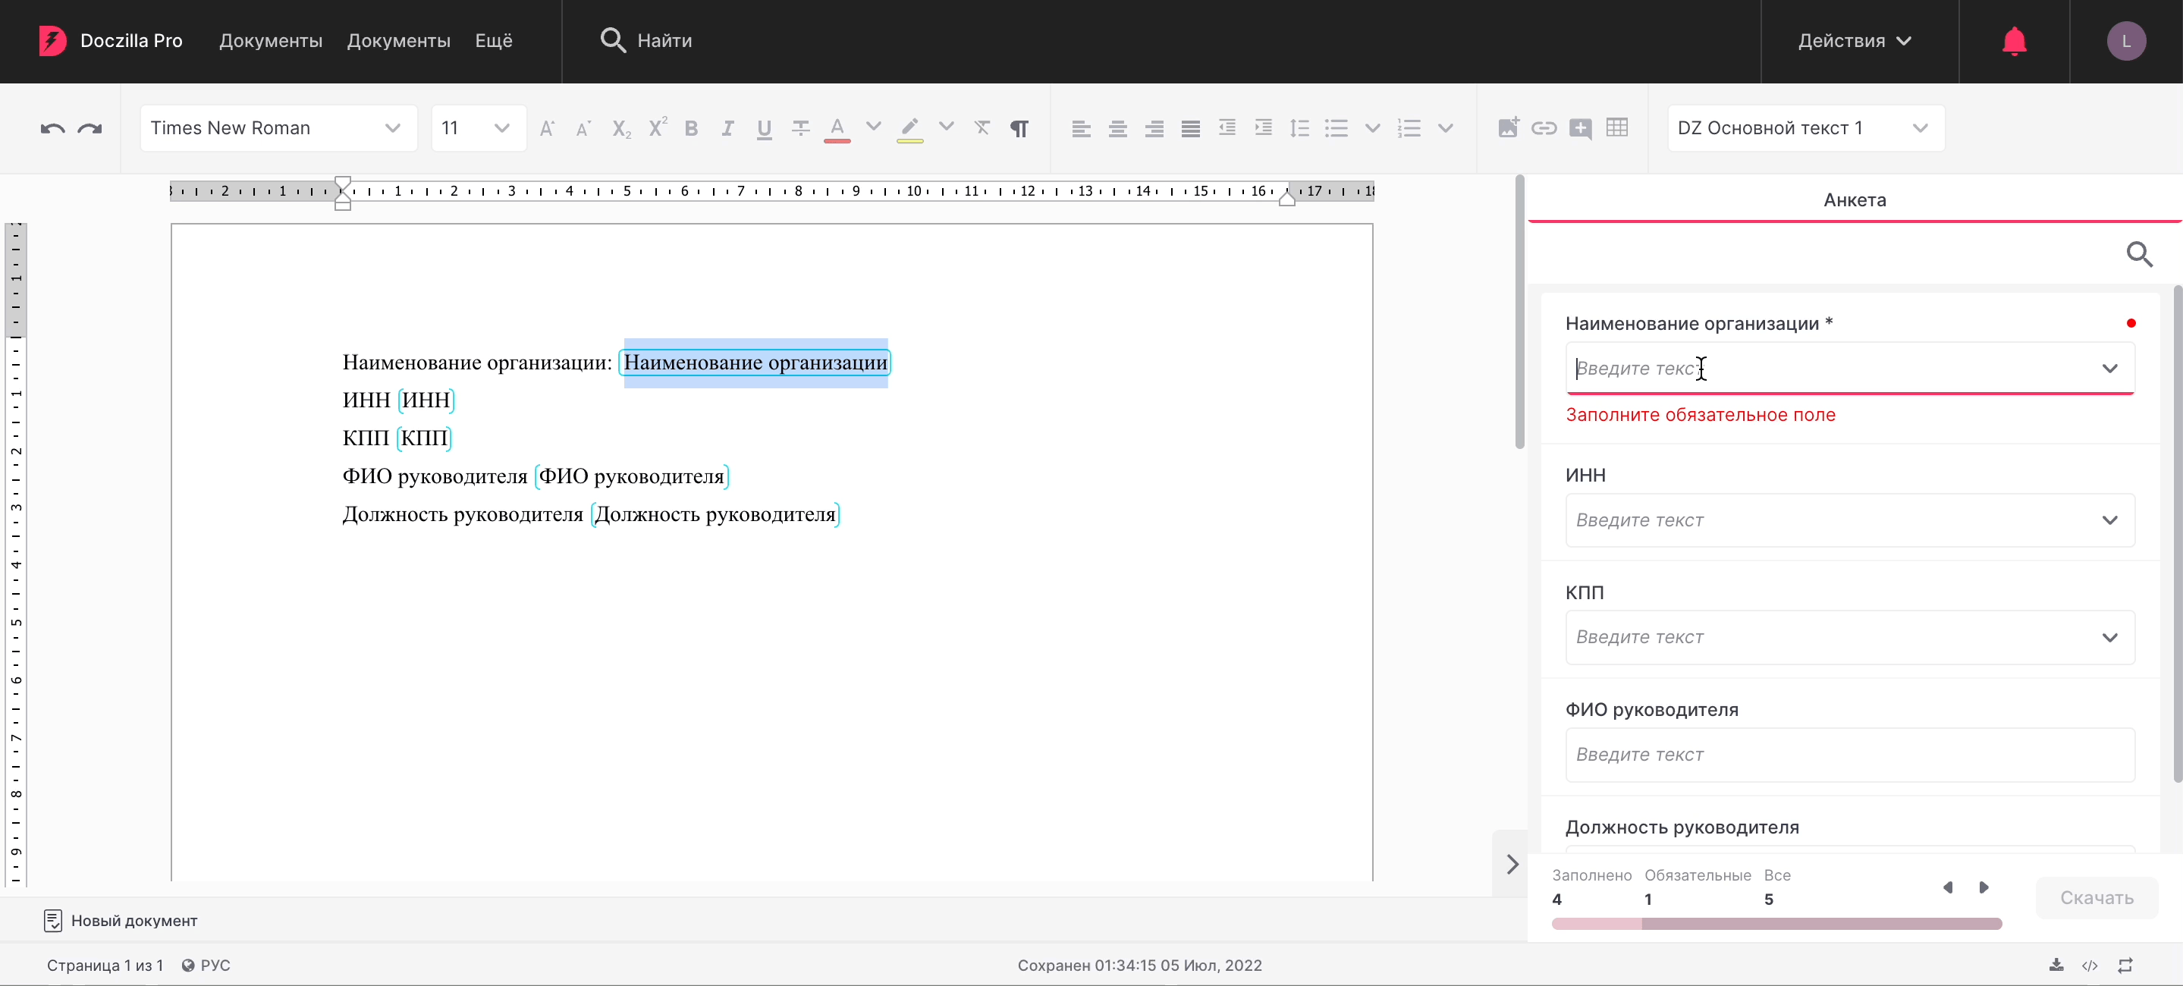Insert a table using grid icon

click(1617, 128)
